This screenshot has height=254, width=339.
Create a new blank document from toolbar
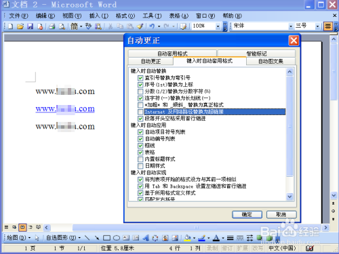coord(10,26)
